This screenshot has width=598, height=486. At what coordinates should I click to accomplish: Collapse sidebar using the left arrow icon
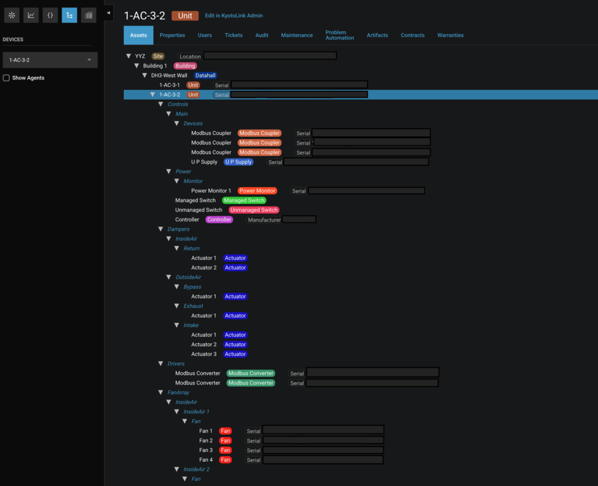coord(109,13)
